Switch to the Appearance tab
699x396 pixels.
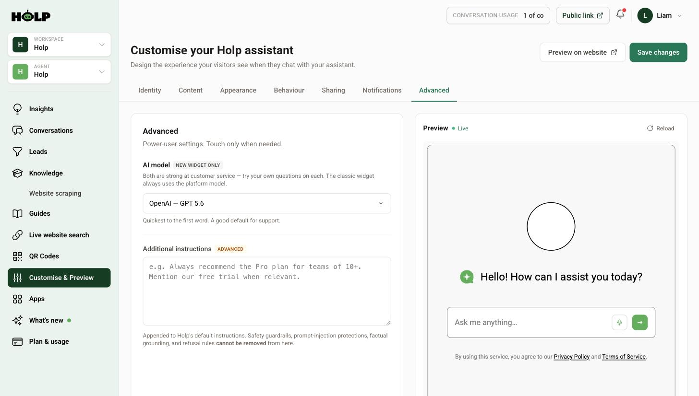[x=238, y=90]
